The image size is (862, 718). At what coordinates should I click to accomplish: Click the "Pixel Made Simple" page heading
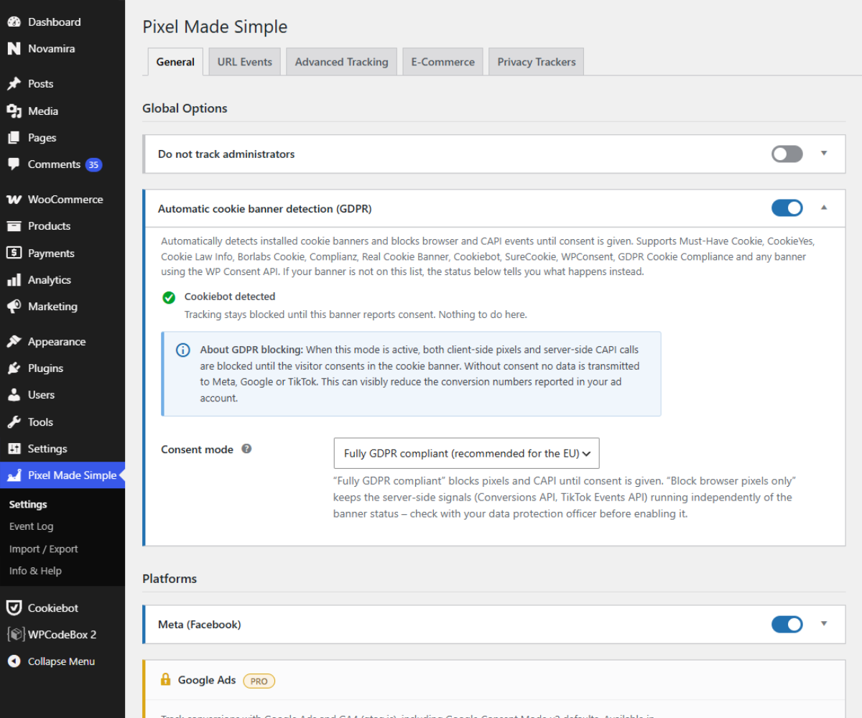[215, 27]
